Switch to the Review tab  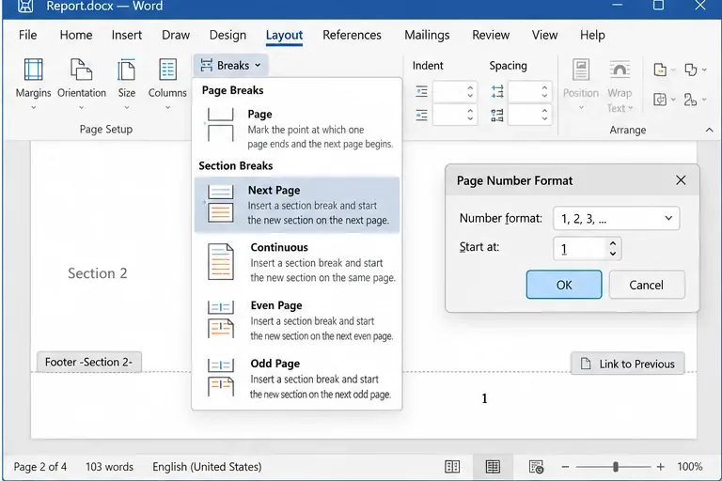point(491,35)
